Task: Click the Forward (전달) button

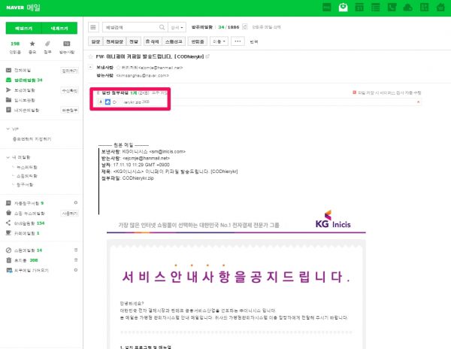Action: 134,41
